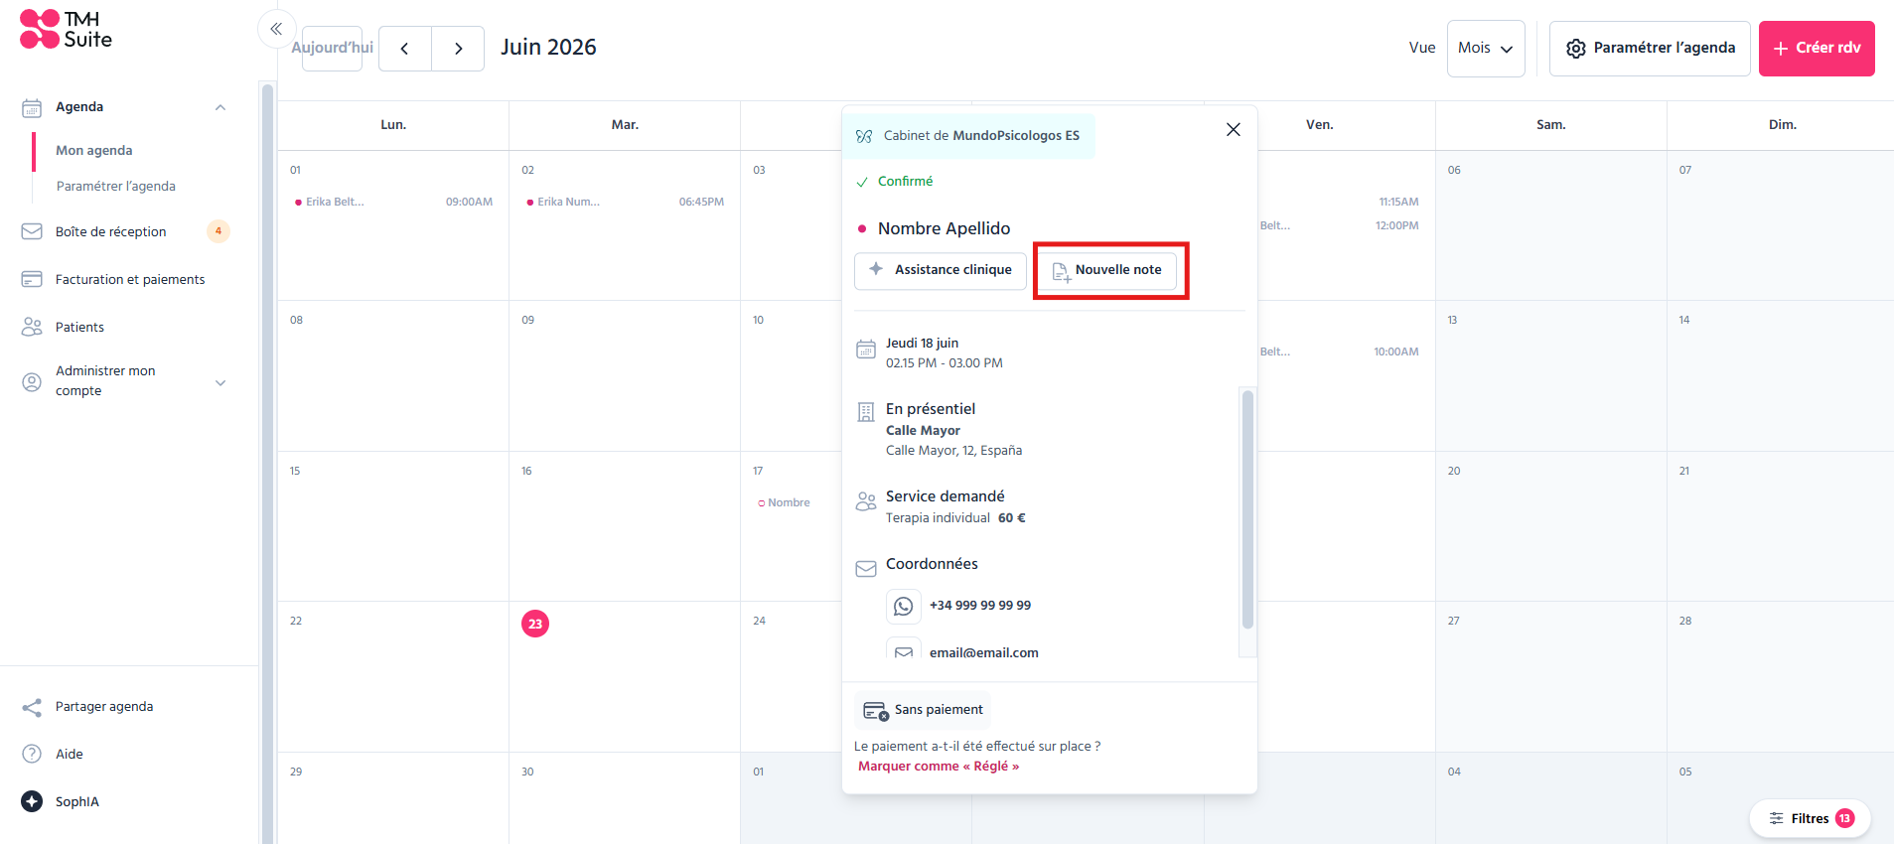The height and width of the screenshot is (844, 1894).
Task: Click the calendar icon beside Jeudi 18 juin
Action: tap(866, 349)
